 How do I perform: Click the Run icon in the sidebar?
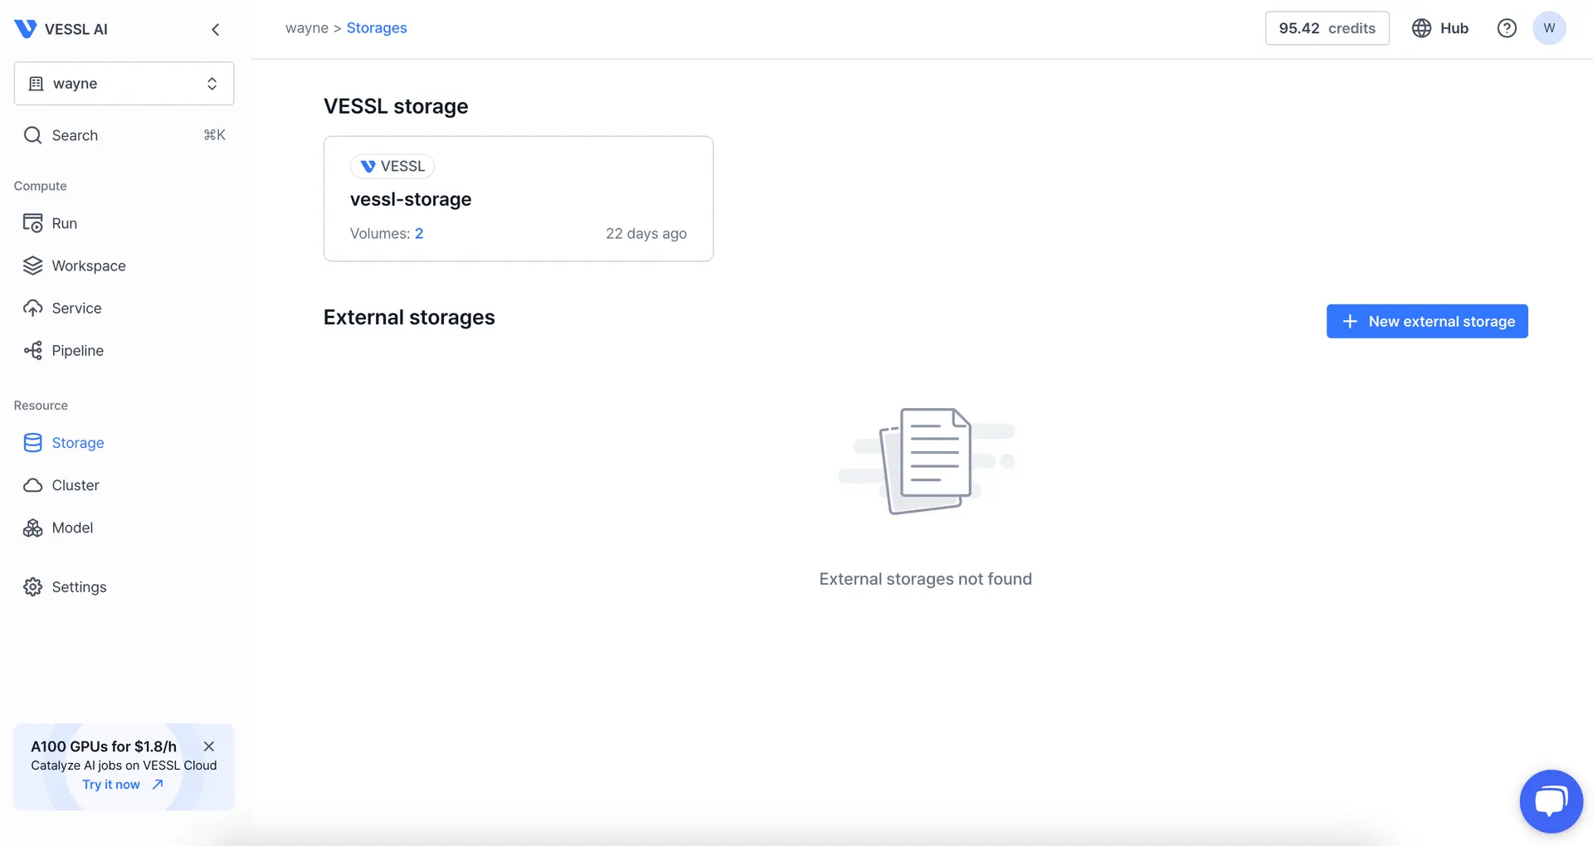[x=32, y=223]
